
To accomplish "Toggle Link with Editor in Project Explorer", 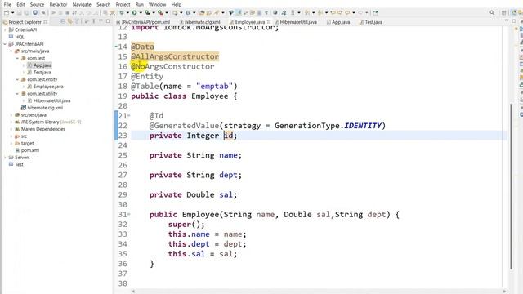I will point(70,21).
